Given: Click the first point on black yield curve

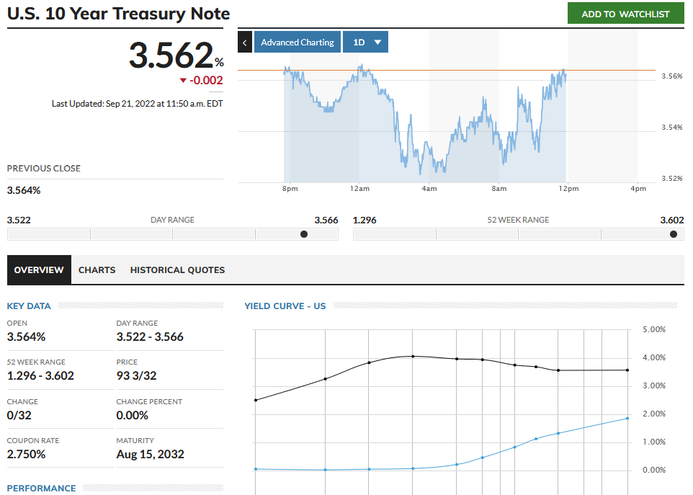Looking at the screenshot, I should point(256,400).
